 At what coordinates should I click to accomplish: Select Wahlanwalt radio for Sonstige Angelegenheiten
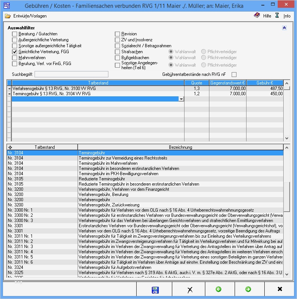coord(171,65)
